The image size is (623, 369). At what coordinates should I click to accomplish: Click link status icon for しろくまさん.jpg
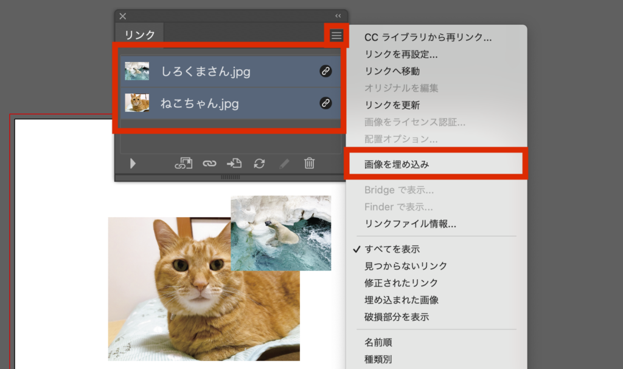coord(325,71)
